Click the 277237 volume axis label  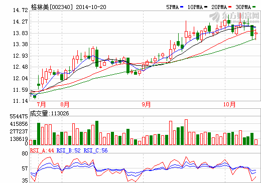coord(19,131)
